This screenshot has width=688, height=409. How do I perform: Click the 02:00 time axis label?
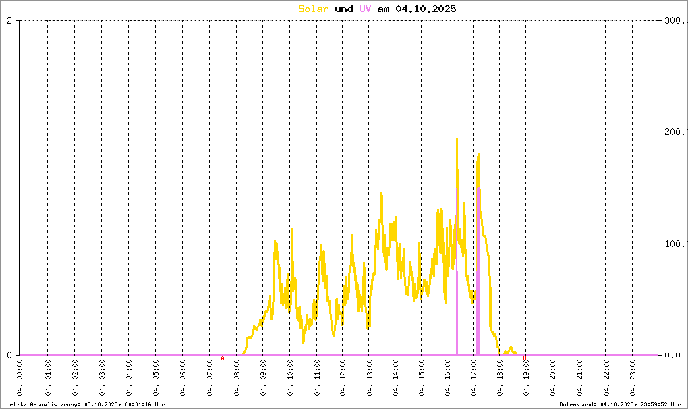coord(75,377)
